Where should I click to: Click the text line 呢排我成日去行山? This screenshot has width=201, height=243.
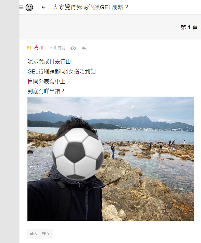point(49,62)
